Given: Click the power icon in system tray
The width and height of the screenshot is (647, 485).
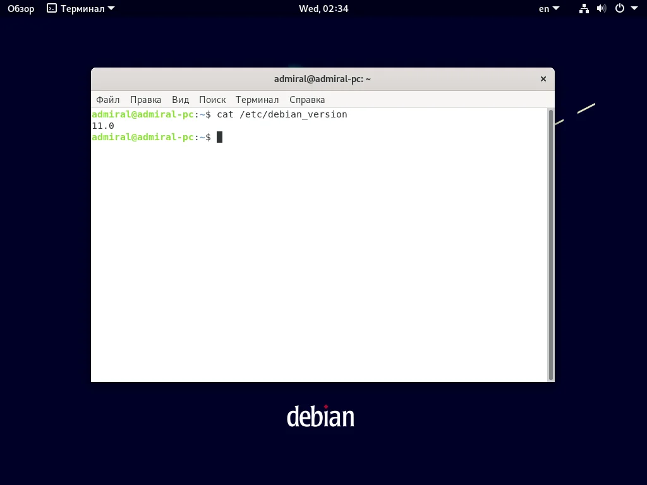Looking at the screenshot, I should pyautogui.click(x=620, y=8).
